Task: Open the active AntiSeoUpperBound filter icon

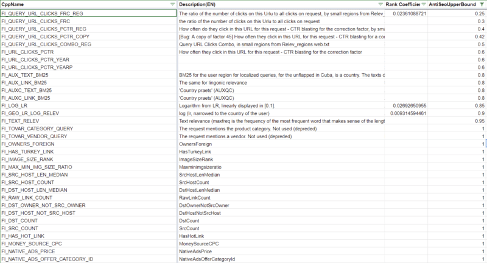Action: point(482,4)
